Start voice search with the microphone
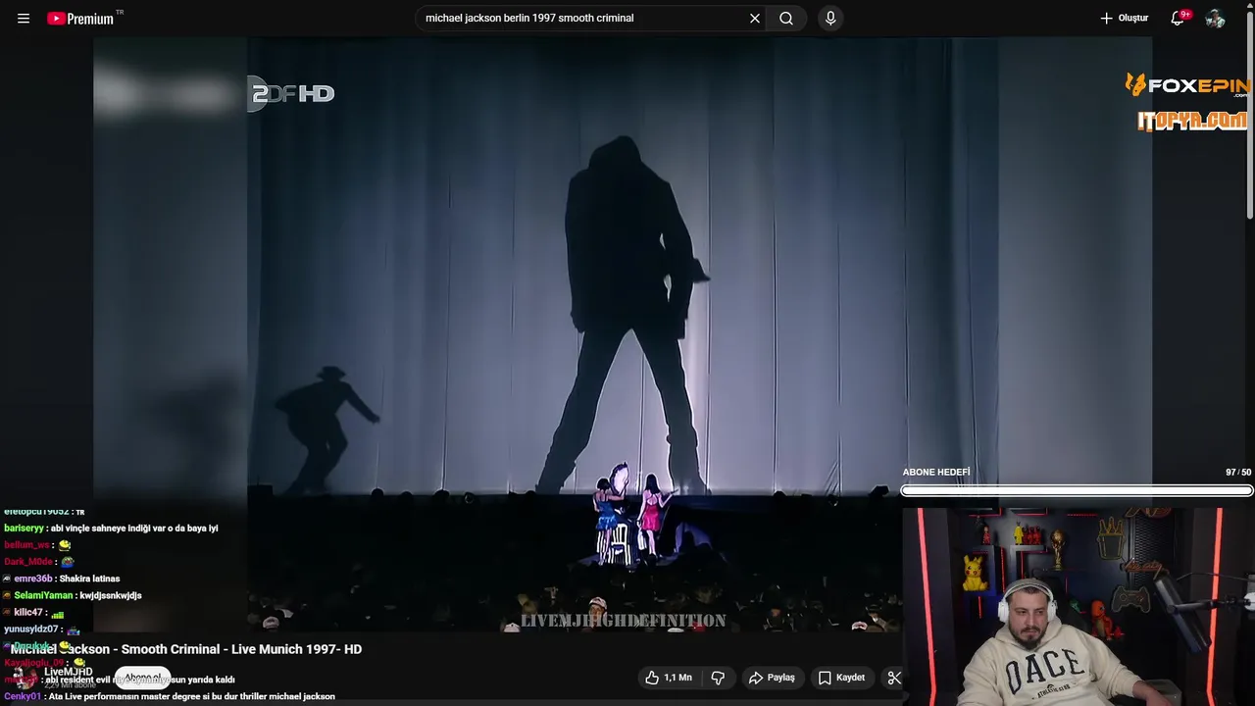The image size is (1255, 706). pyautogui.click(x=830, y=19)
